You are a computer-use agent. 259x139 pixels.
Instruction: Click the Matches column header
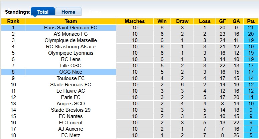tap(135, 21)
